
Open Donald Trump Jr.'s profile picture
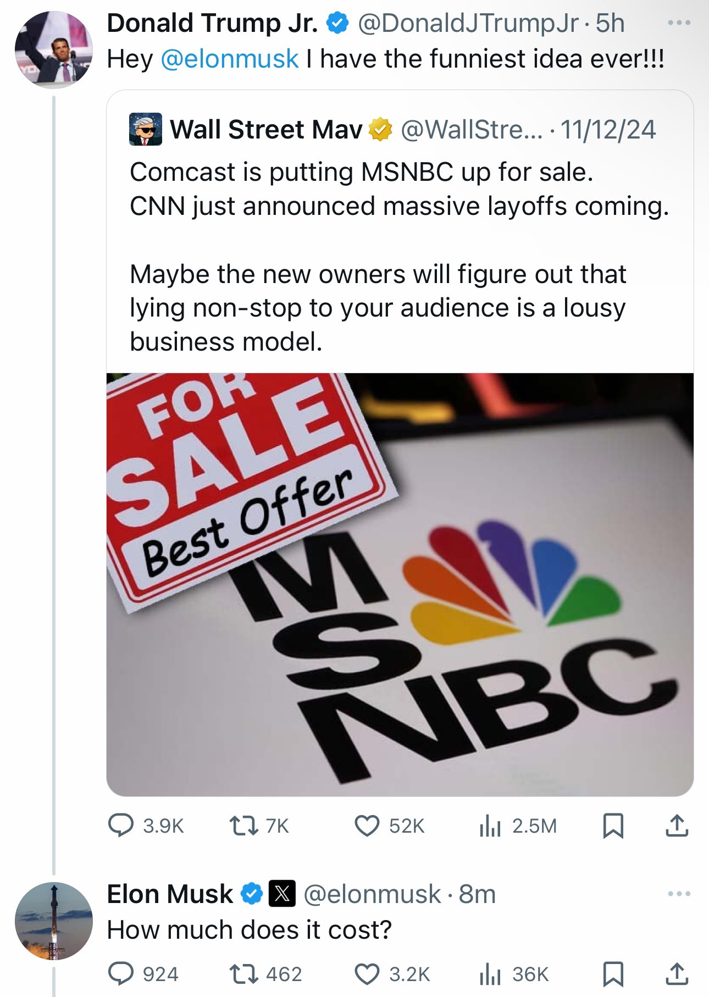point(53,49)
